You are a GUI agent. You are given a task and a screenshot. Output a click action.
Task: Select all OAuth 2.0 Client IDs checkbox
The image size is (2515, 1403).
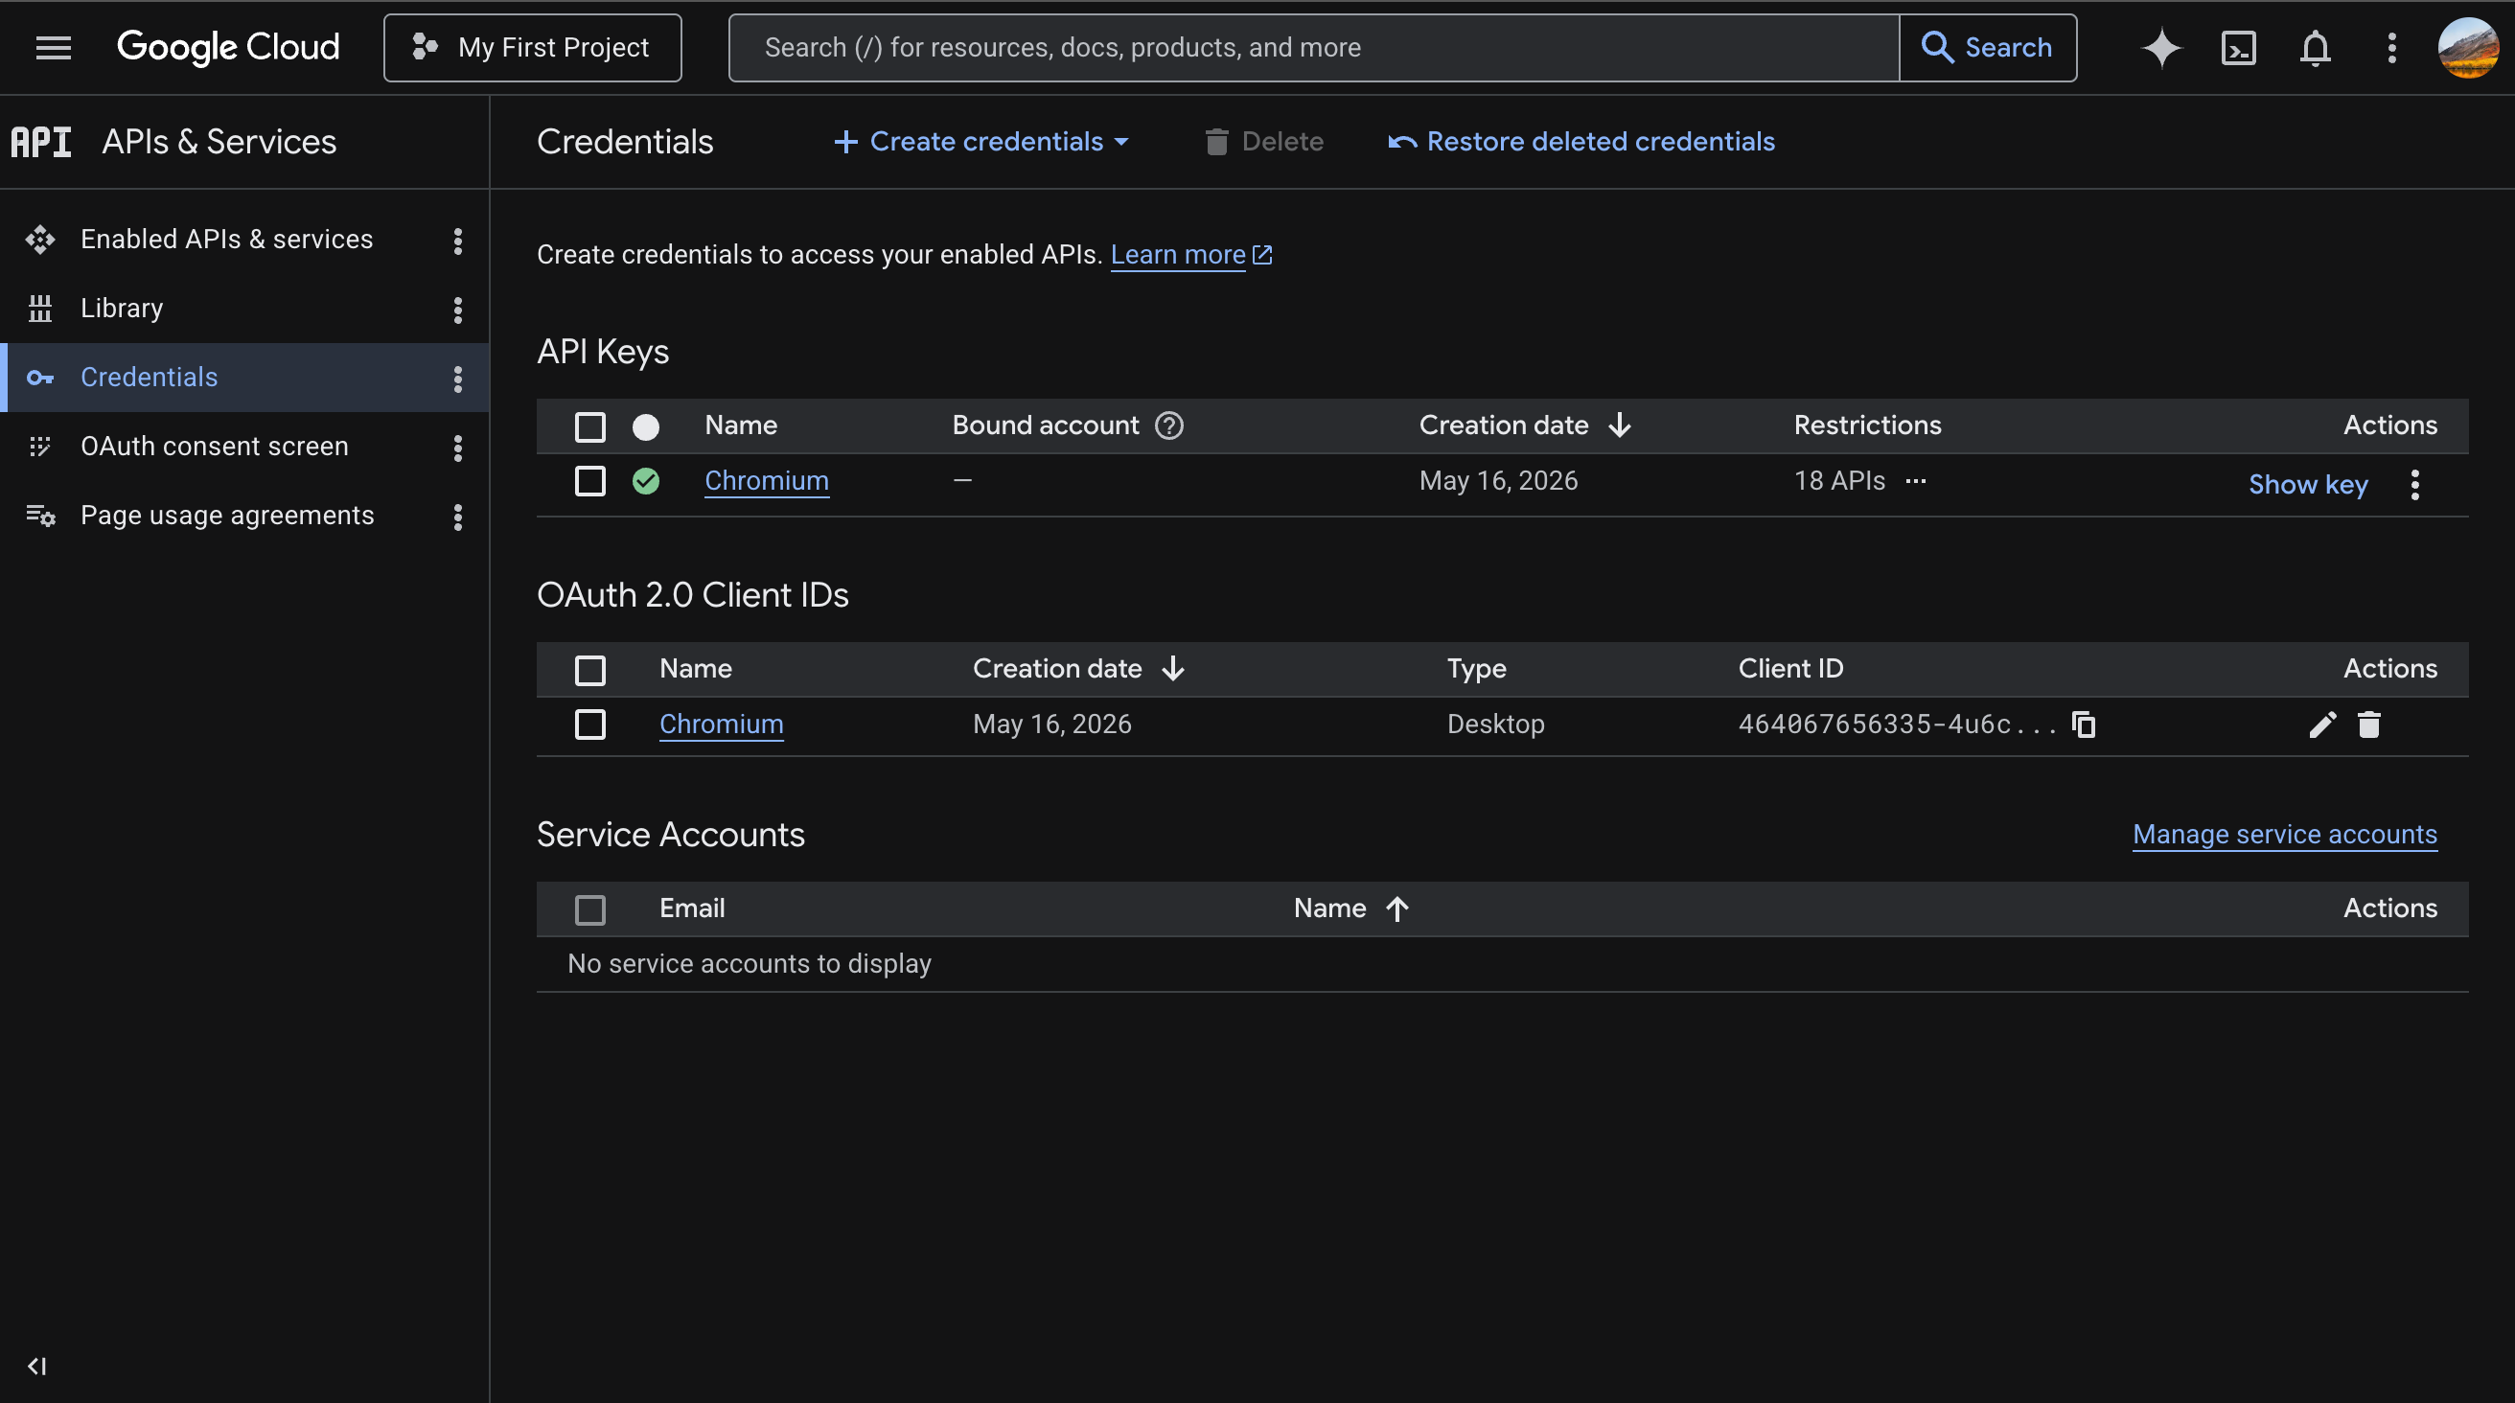[x=589, y=670]
